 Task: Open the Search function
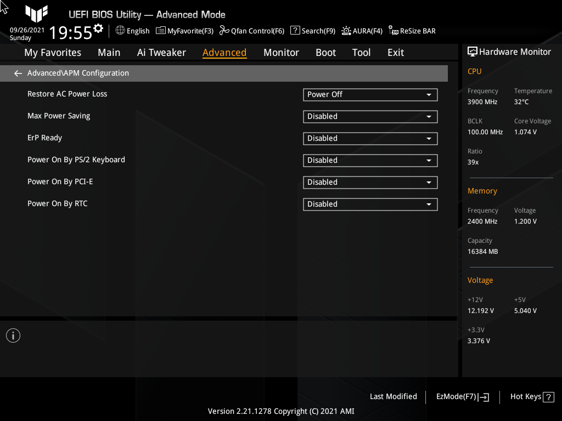312,31
